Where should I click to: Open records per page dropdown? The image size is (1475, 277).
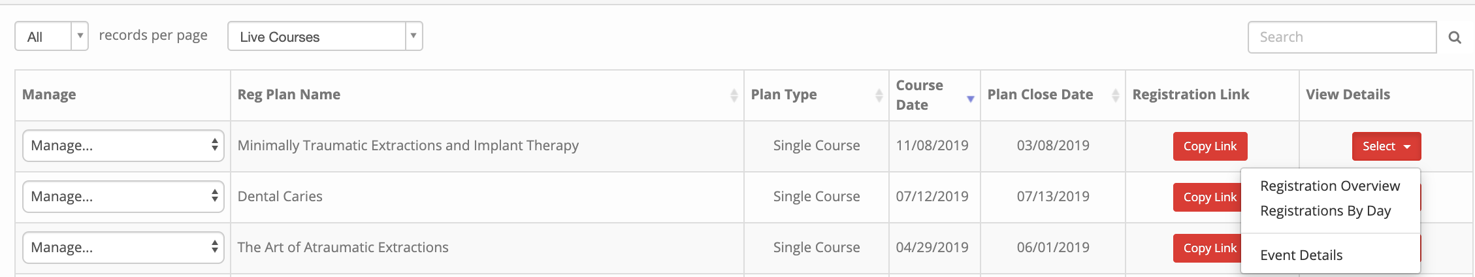[52, 36]
